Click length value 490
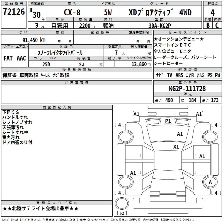 169,100
